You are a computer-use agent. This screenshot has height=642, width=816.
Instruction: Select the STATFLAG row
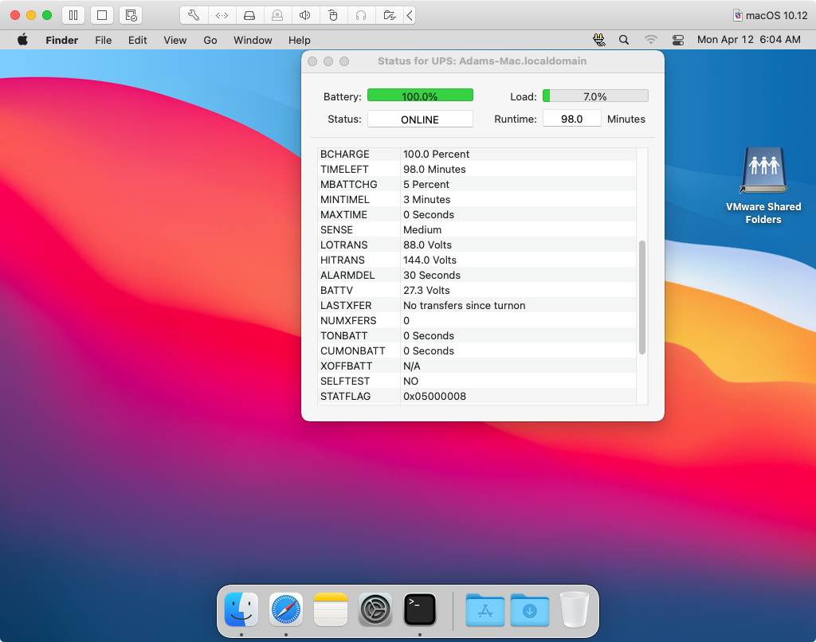(x=477, y=396)
